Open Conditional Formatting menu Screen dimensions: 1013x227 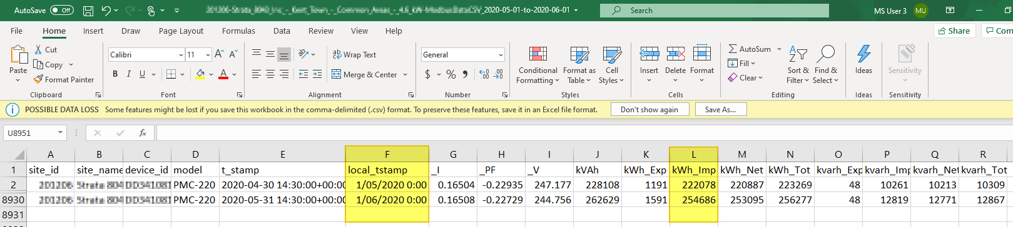(538, 65)
